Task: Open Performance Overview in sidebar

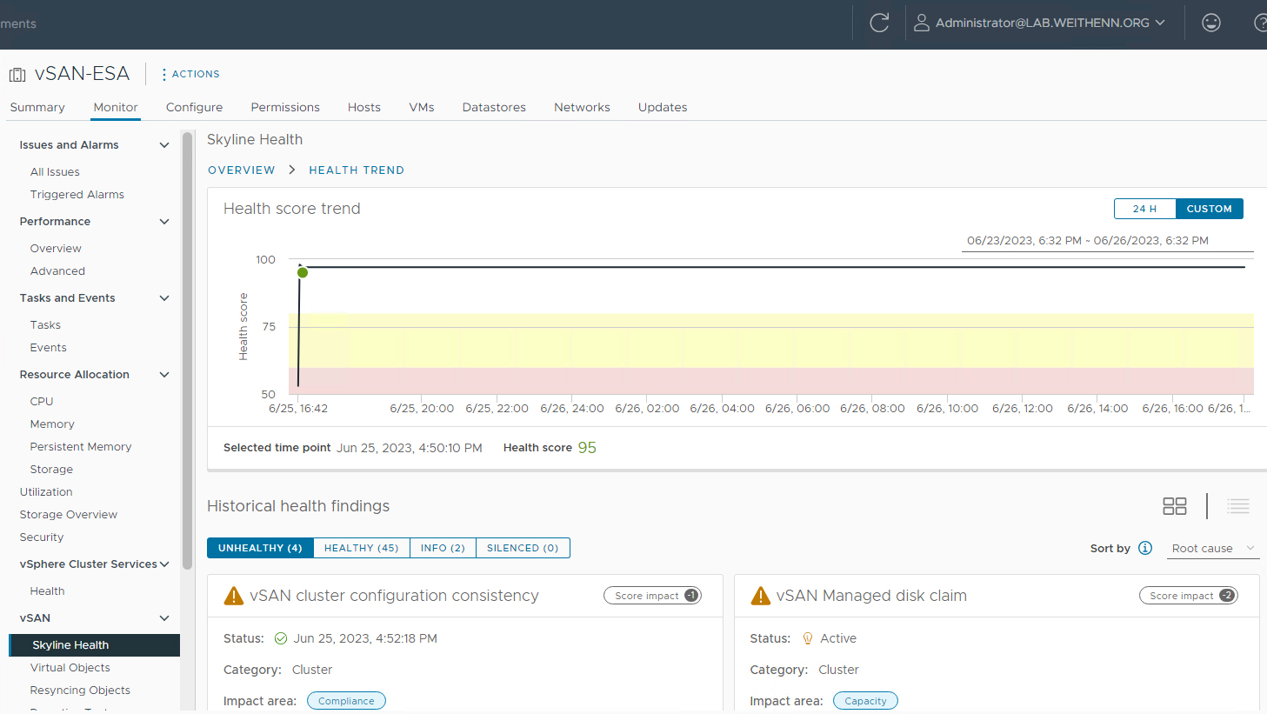Action: pyautogui.click(x=56, y=249)
